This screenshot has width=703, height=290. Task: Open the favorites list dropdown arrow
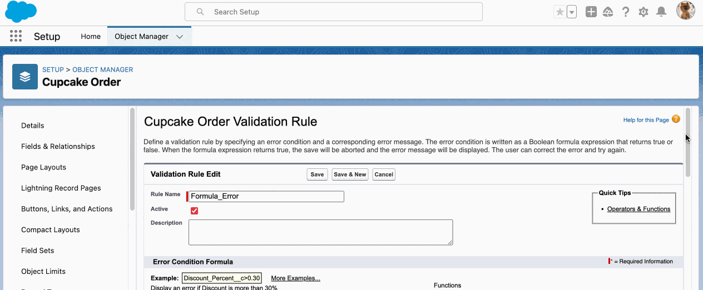point(572,12)
